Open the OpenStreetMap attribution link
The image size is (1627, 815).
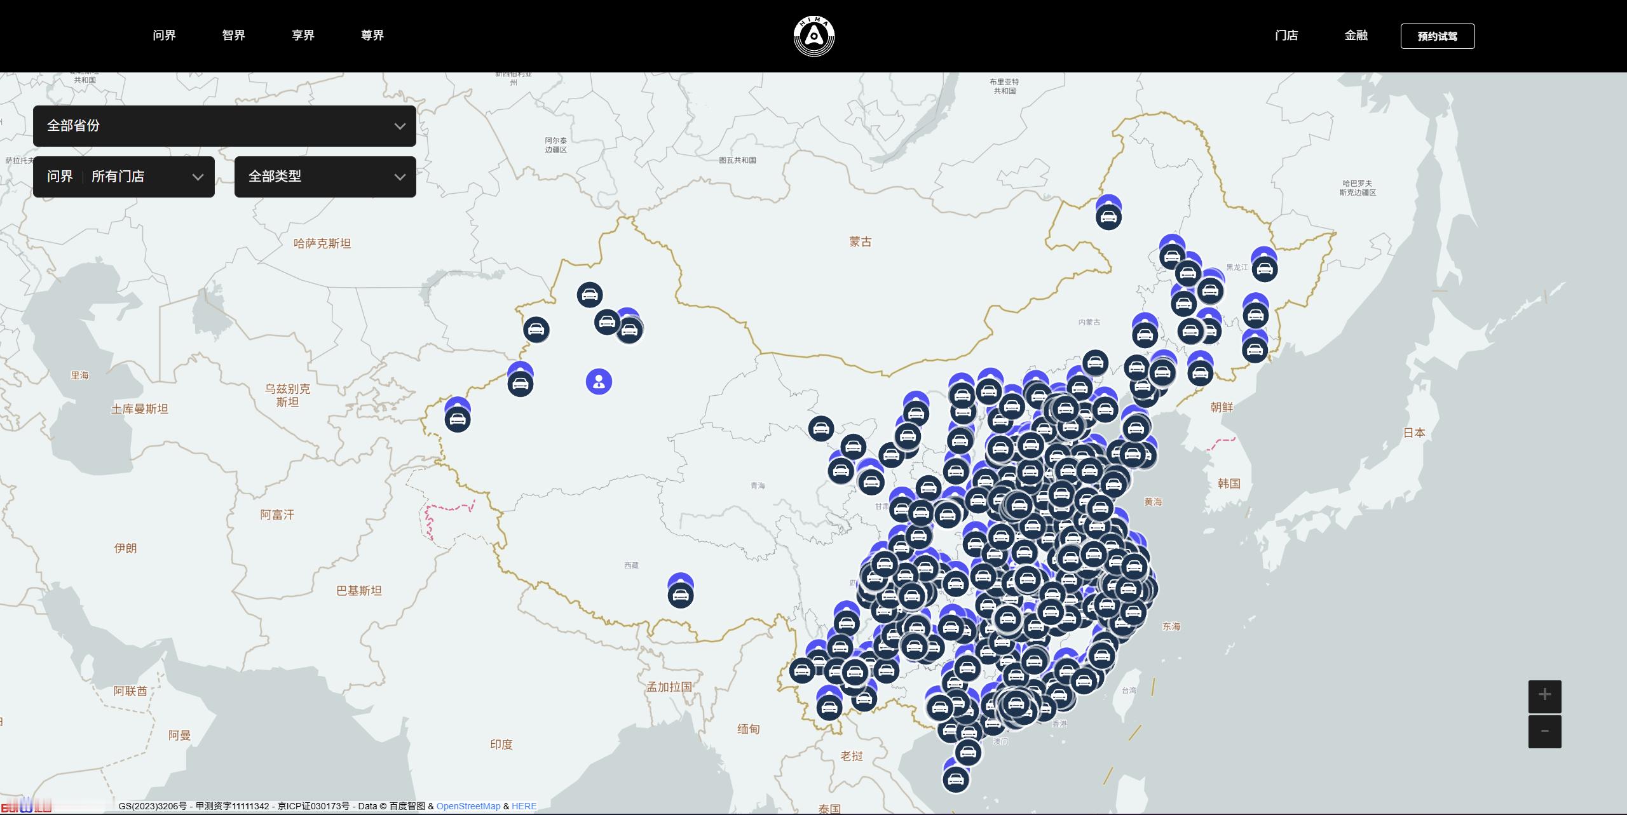[x=468, y=806]
